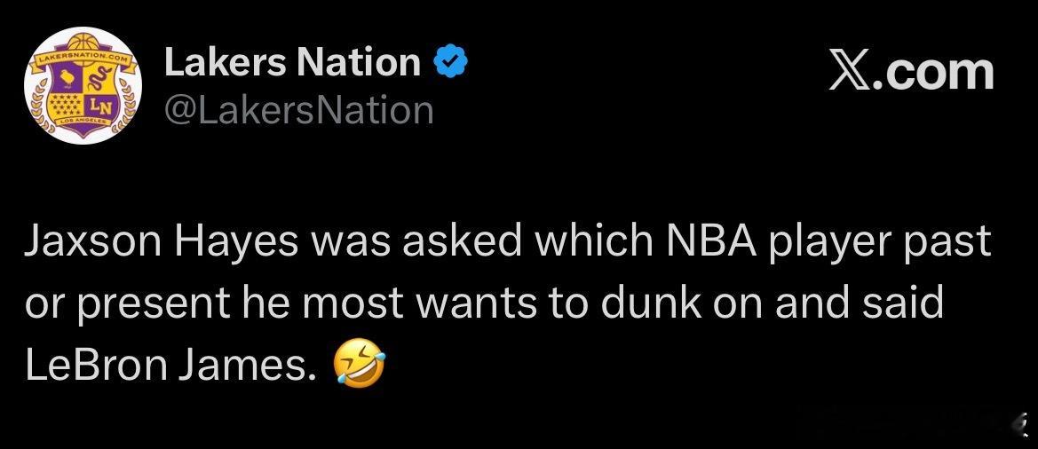Viewport: 1038px width, 449px height.
Task: Click the blue verified checkmark badge
Action: tap(450, 62)
